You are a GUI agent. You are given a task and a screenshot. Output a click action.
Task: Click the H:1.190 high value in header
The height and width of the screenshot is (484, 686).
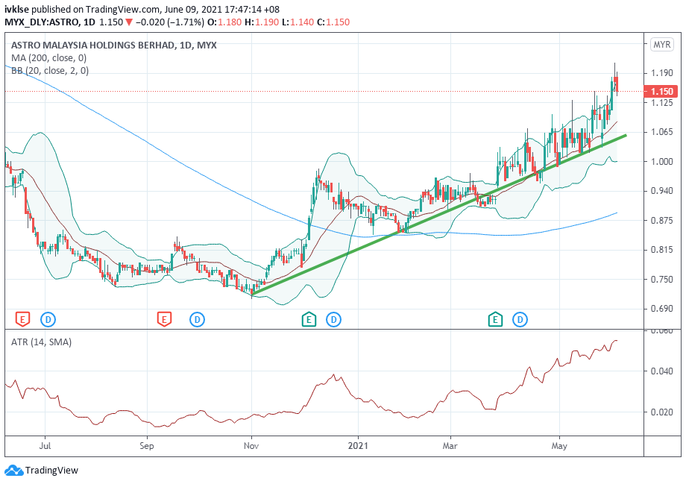coord(262,22)
